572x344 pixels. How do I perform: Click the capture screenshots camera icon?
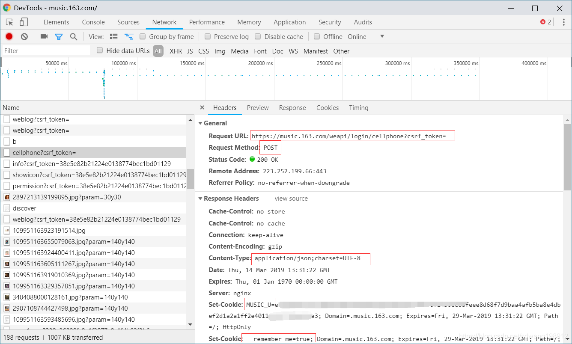(x=44, y=37)
